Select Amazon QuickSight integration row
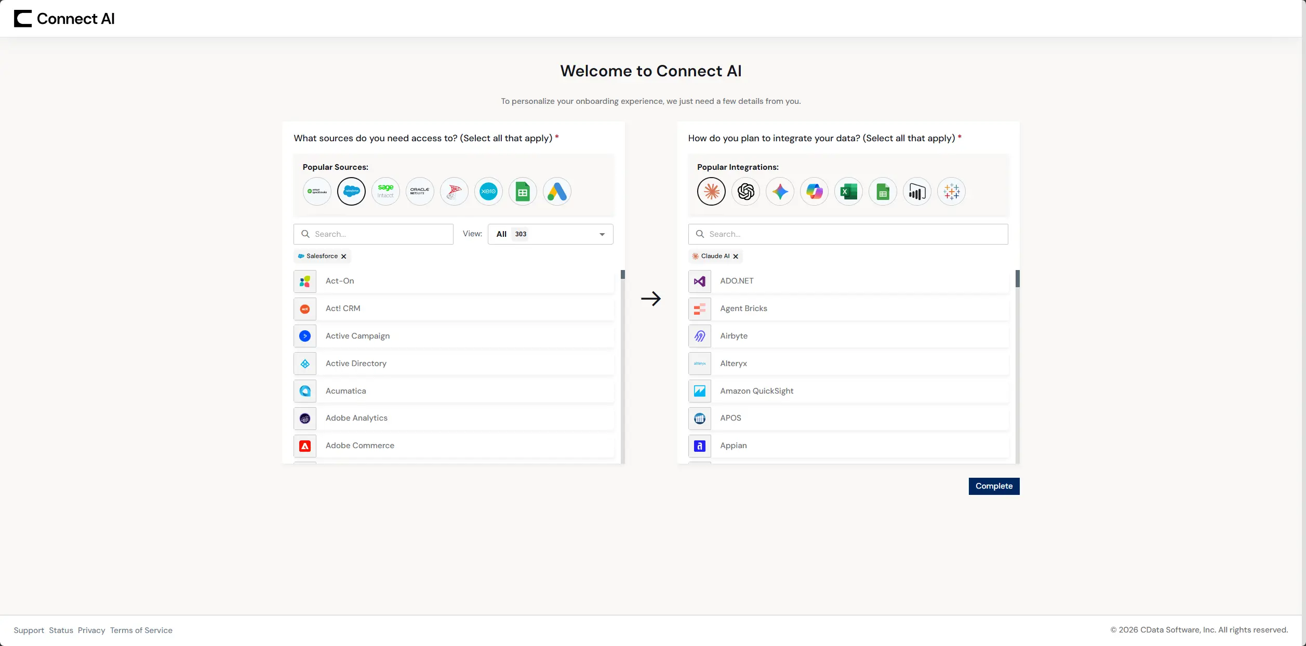 point(848,391)
